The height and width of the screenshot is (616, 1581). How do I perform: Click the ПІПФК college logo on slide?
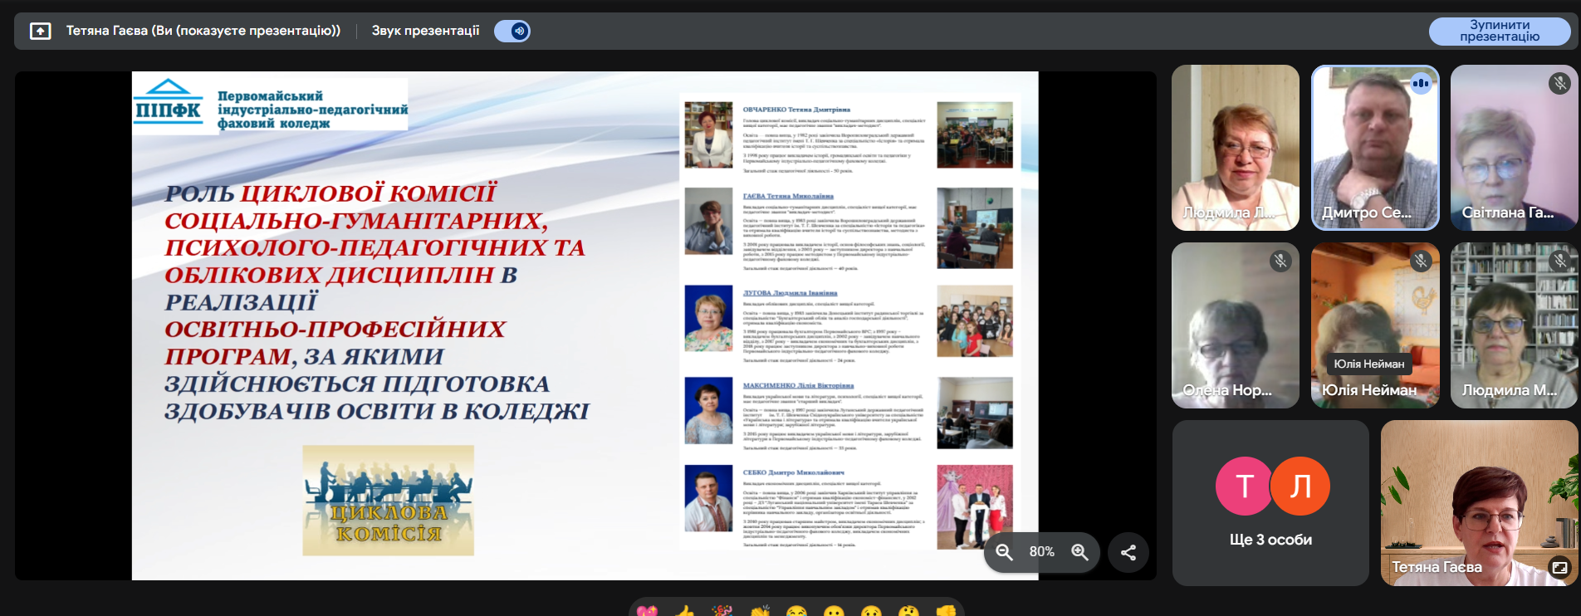[x=169, y=102]
